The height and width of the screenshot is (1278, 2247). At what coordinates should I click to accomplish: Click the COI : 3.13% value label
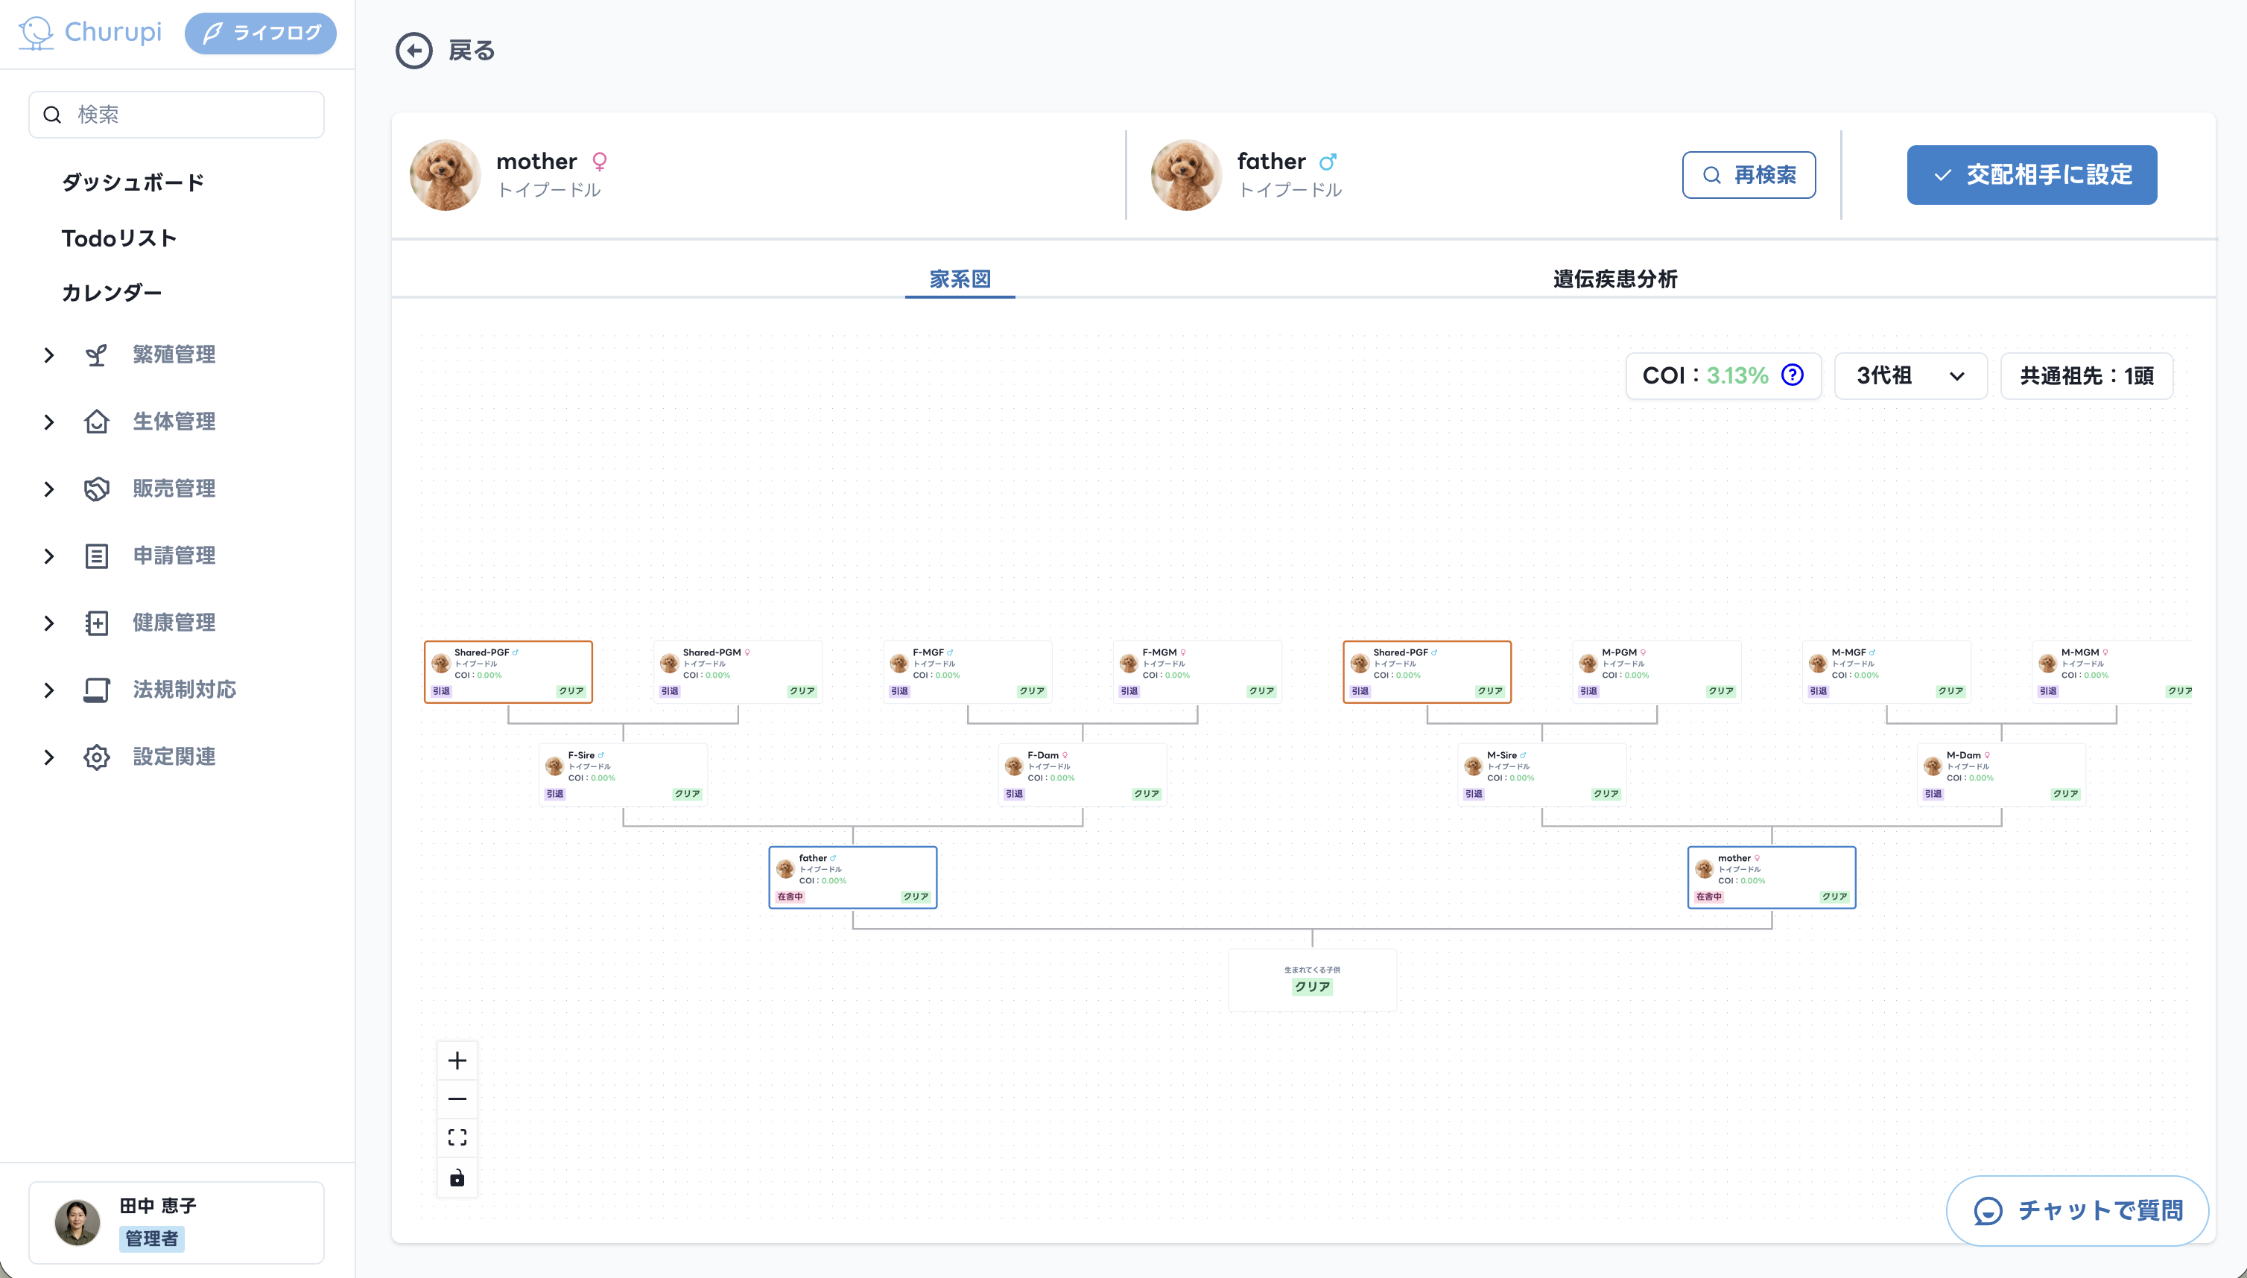(1705, 375)
